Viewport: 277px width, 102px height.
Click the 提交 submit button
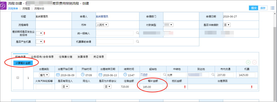pos(254,8)
